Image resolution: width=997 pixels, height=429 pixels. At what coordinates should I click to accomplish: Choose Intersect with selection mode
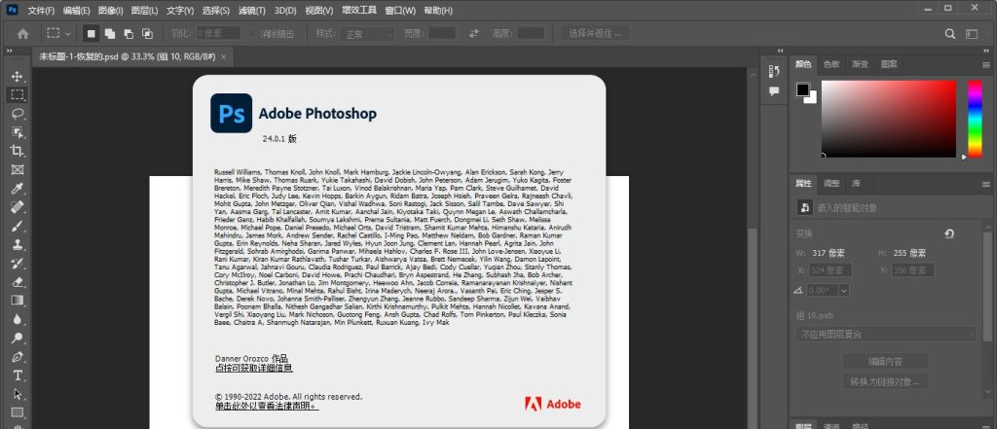(x=147, y=33)
